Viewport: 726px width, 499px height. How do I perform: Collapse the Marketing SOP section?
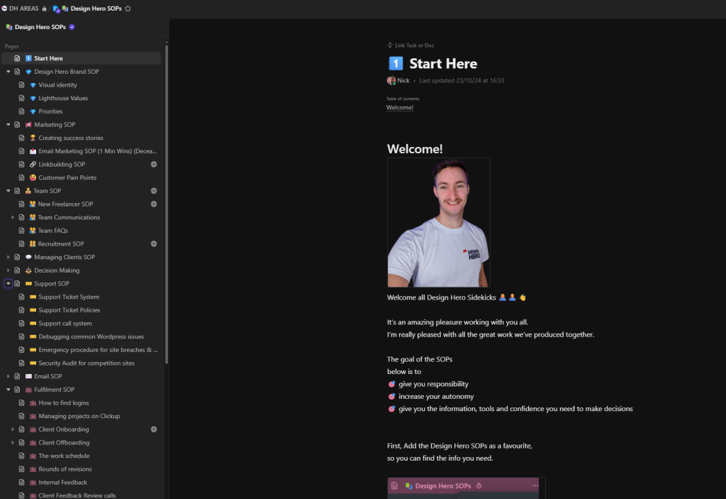pos(9,125)
